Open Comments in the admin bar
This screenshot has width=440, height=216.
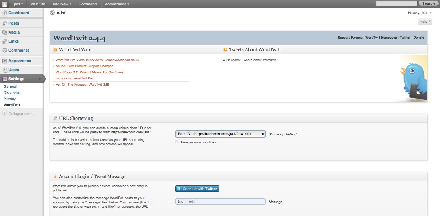coord(88,4)
